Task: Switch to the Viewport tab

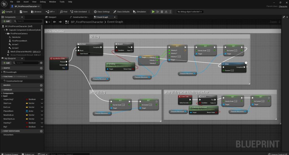Action: tap(52, 17)
